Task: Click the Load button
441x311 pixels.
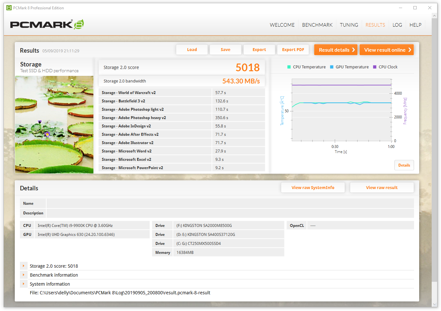Action: (x=192, y=50)
